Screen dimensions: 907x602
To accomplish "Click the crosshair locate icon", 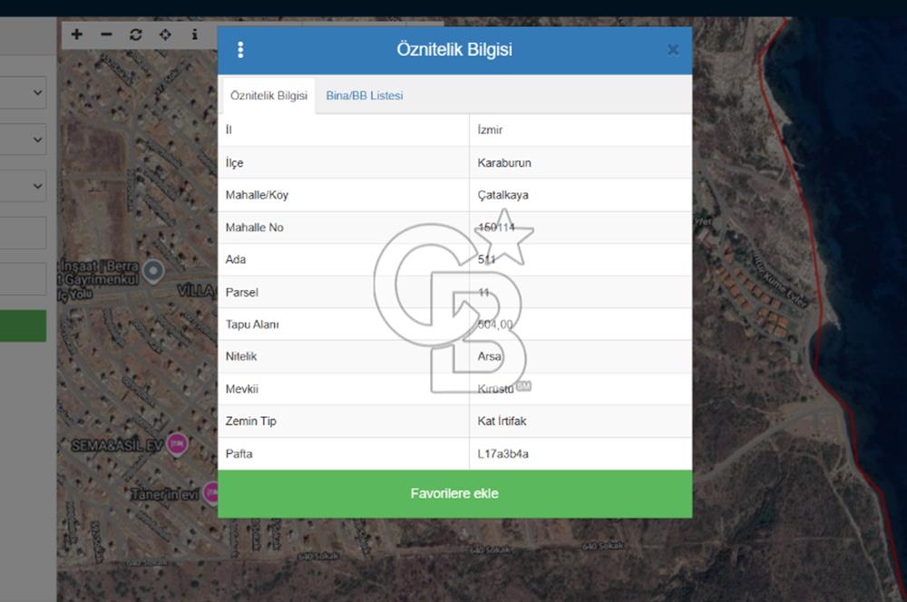I will [165, 34].
